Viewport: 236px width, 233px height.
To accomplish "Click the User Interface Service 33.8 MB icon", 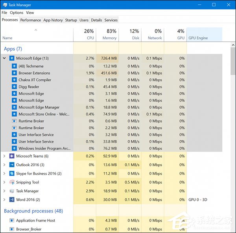I will click(14, 141).
